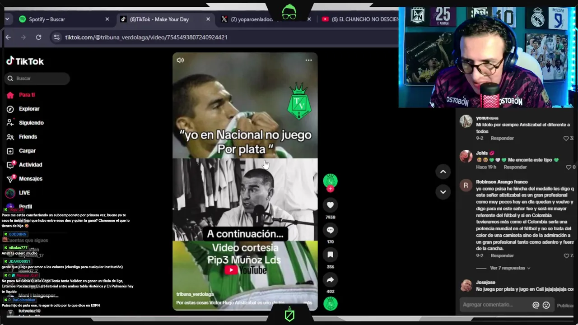Open Josejose's profile name
Image resolution: width=578 pixels, height=325 pixels.
tap(485, 282)
